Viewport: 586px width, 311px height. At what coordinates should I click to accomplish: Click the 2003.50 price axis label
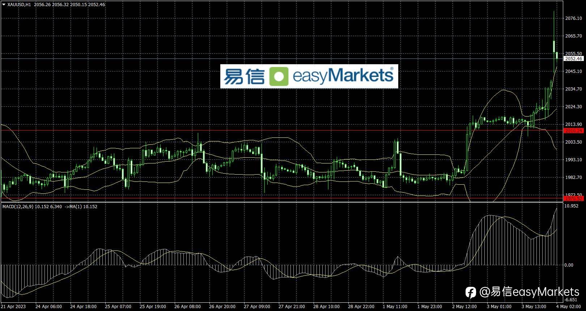point(574,142)
